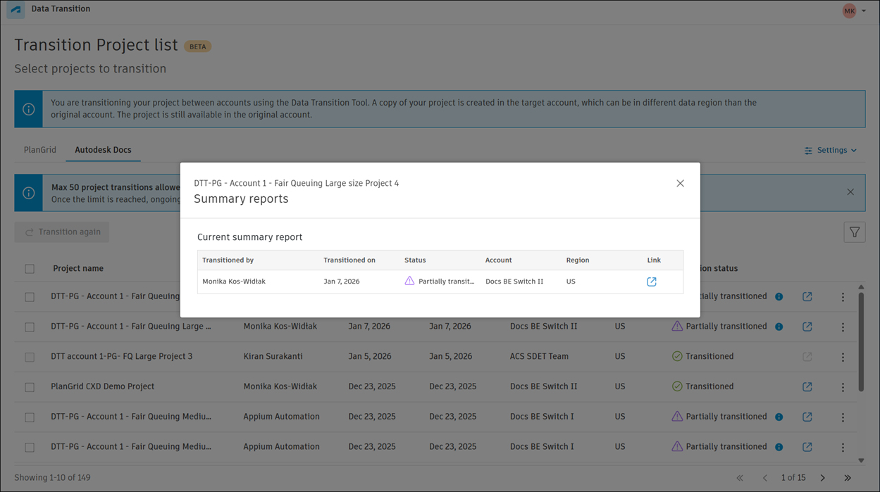
Task: Click the vertical scrollbar of project list
Action: (x=861, y=341)
